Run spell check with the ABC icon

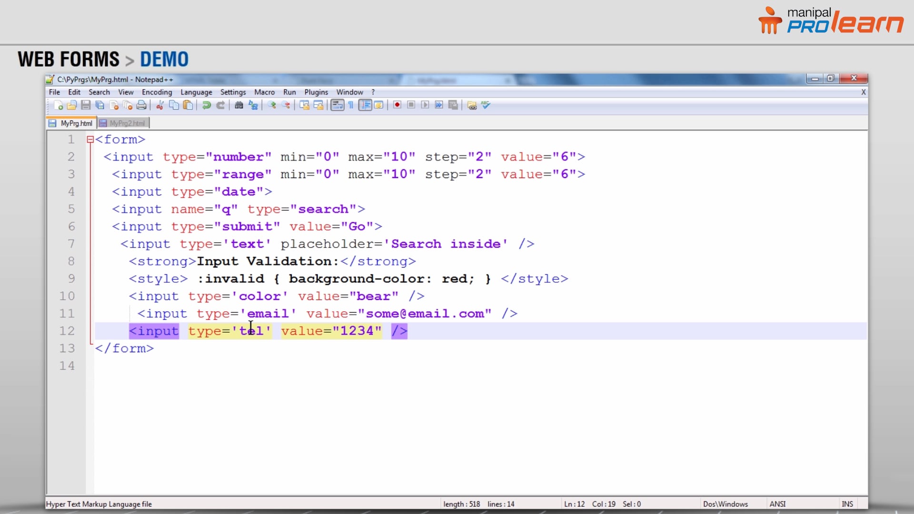coord(486,105)
